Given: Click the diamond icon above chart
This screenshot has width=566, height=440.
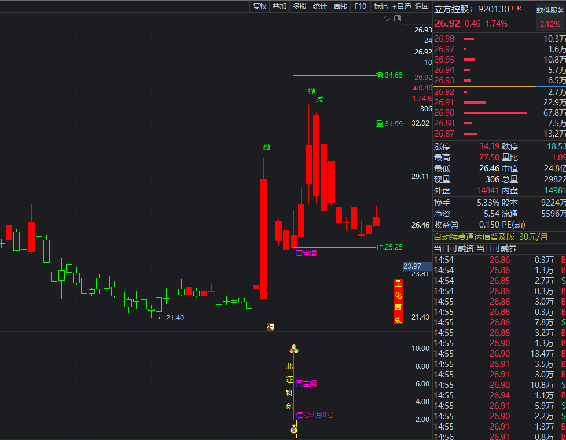Looking at the screenshot, I should click(387, 19).
